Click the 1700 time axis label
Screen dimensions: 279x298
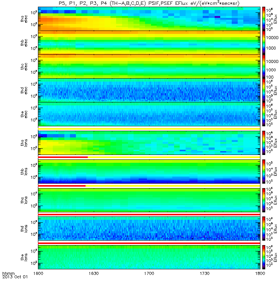click(x=149, y=273)
